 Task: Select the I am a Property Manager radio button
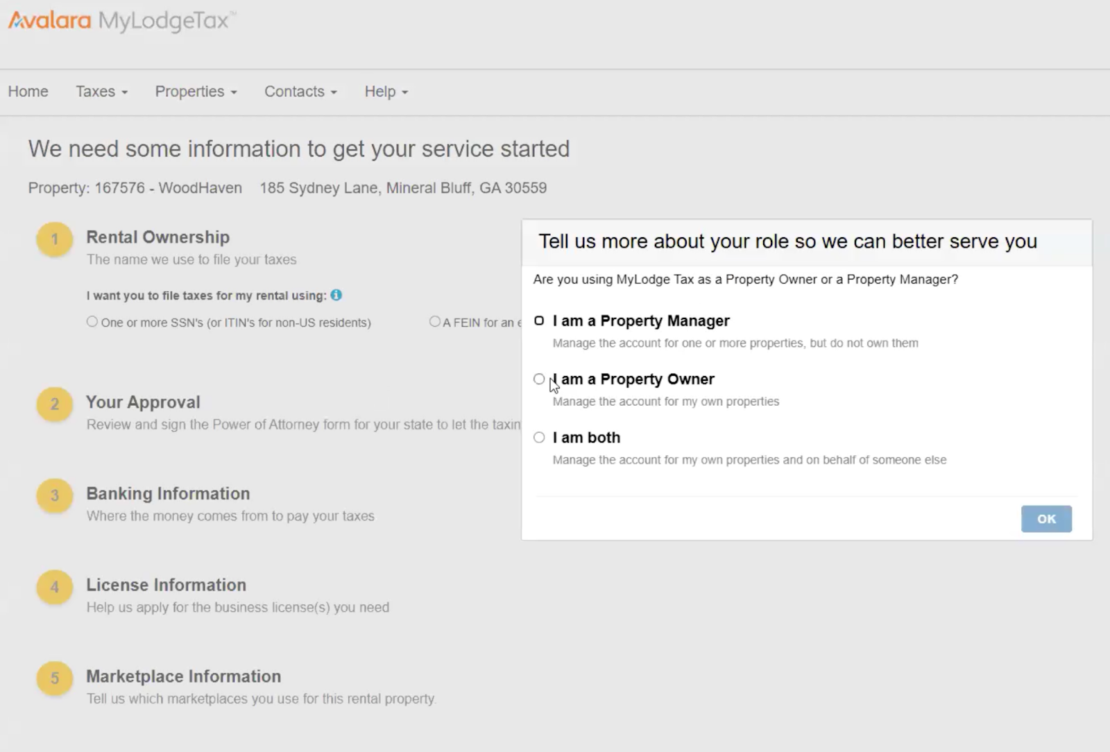[x=539, y=321]
